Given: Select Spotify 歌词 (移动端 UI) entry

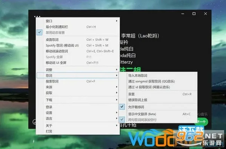Looking at the screenshot, I should (x=78, y=45).
